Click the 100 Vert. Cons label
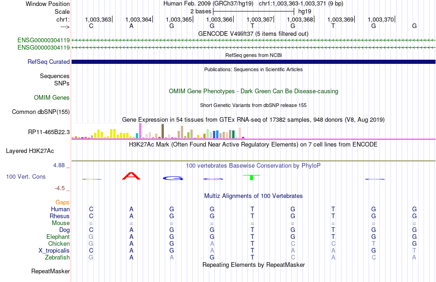The image size is (436, 282). [26, 176]
